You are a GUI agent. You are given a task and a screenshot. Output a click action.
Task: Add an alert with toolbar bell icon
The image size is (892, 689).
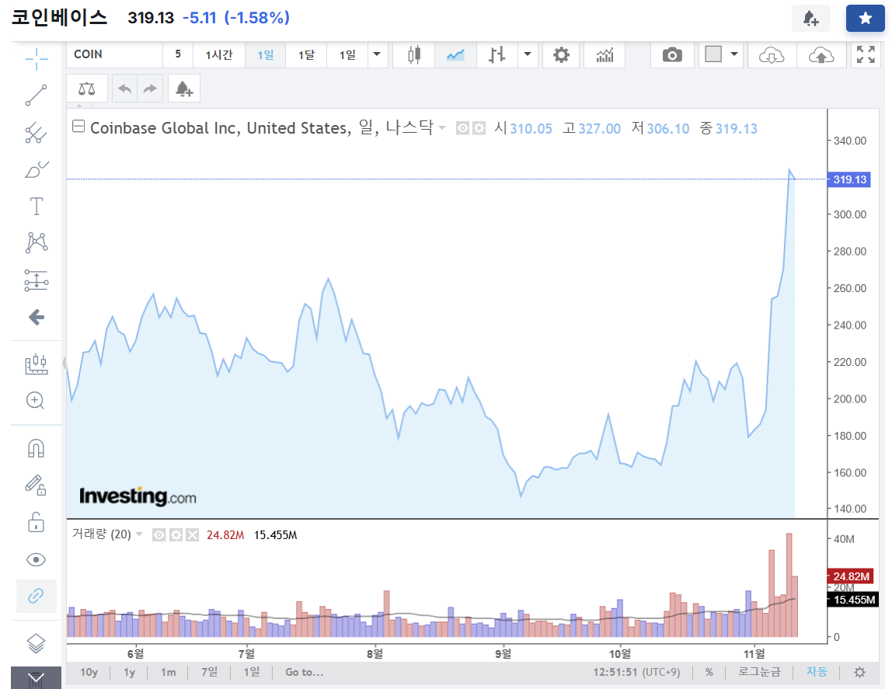pyautogui.click(x=183, y=89)
